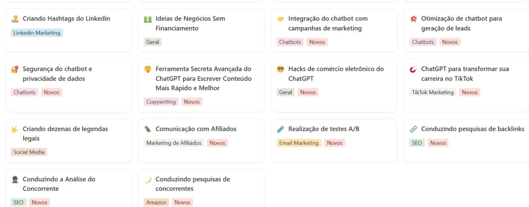This screenshot has width=529, height=207.
Task: Click the test tube icon beside Realização de testes A/B
Action: (x=280, y=129)
